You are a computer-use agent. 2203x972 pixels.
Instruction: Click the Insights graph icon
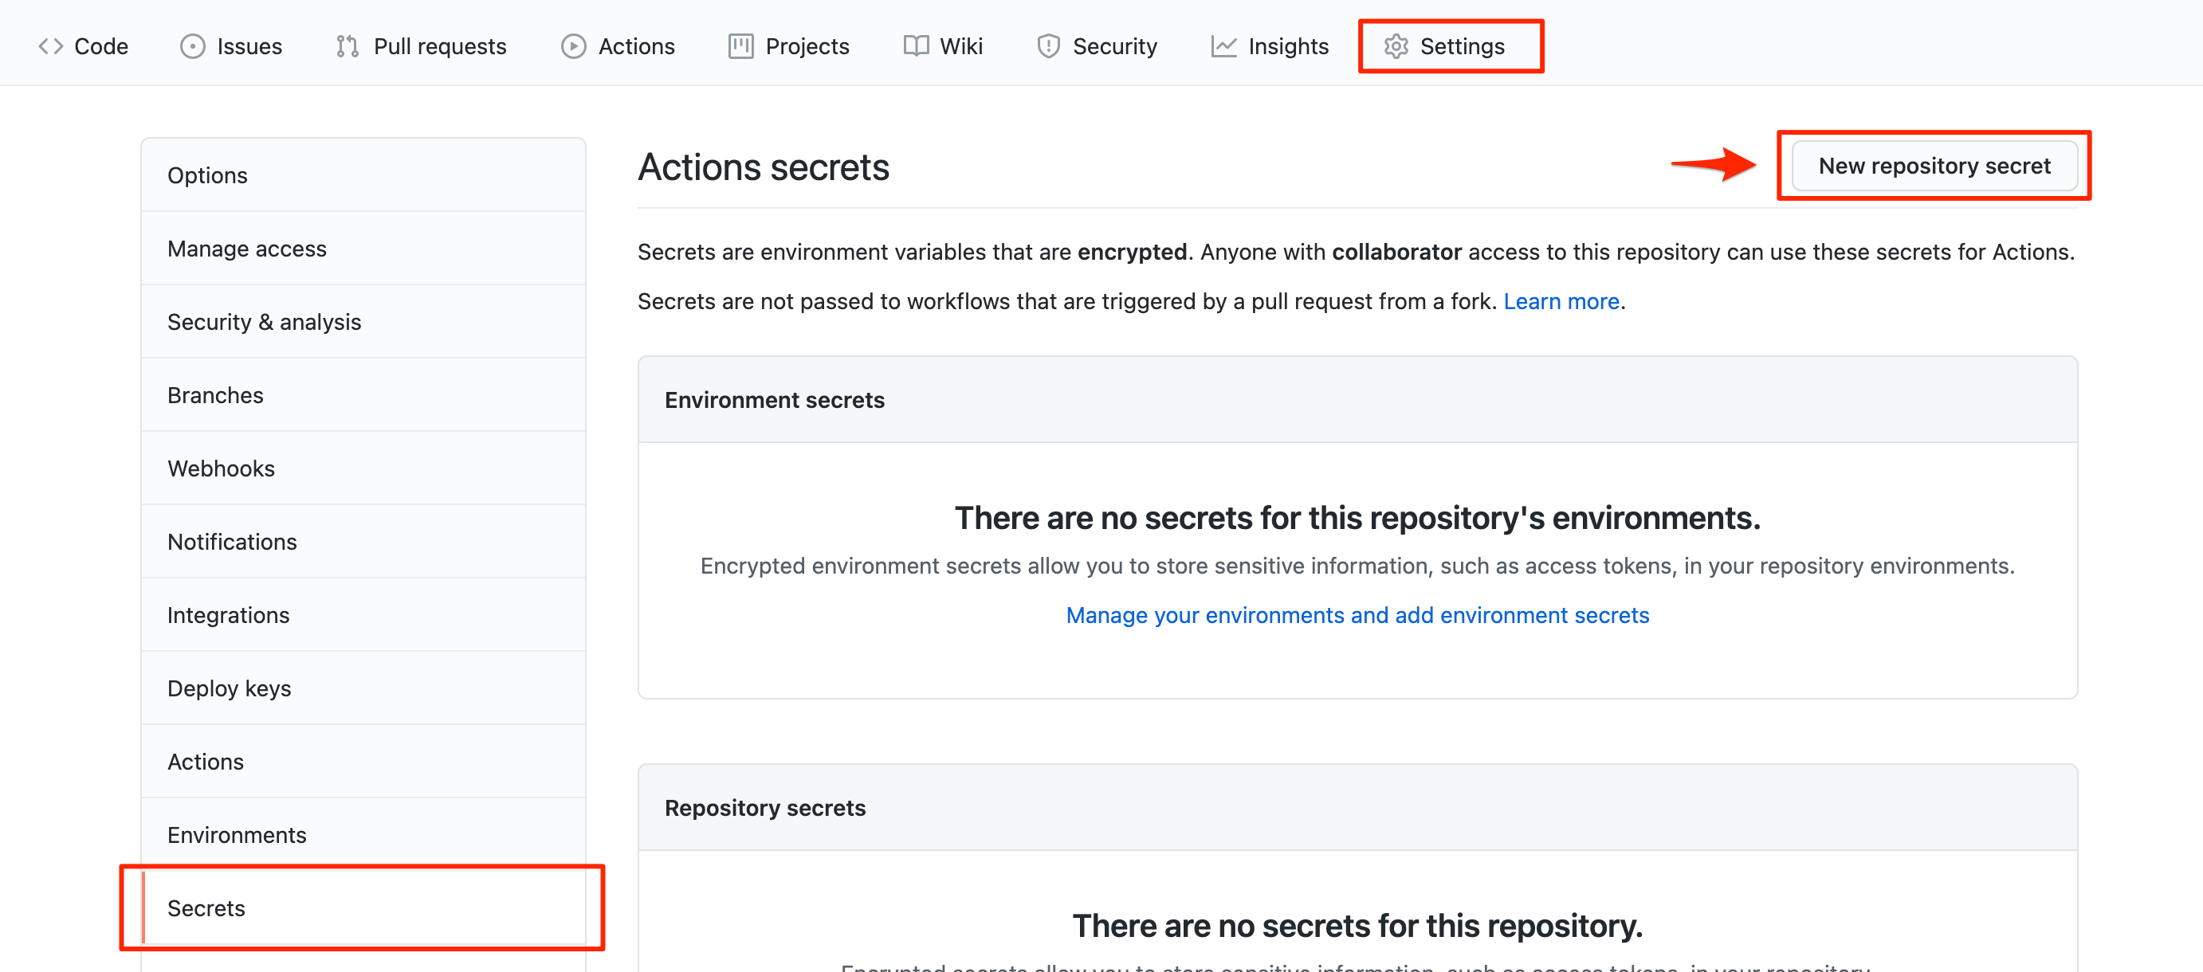[x=1223, y=46]
